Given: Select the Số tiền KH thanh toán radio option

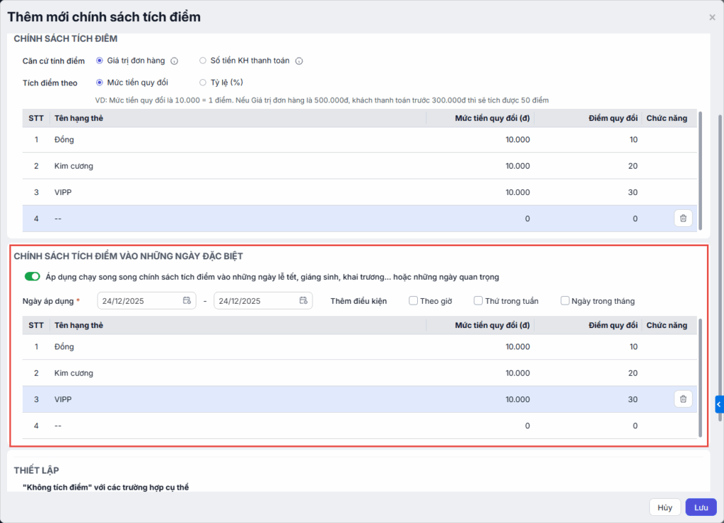Looking at the screenshot, I should click(x=203, y=61).
